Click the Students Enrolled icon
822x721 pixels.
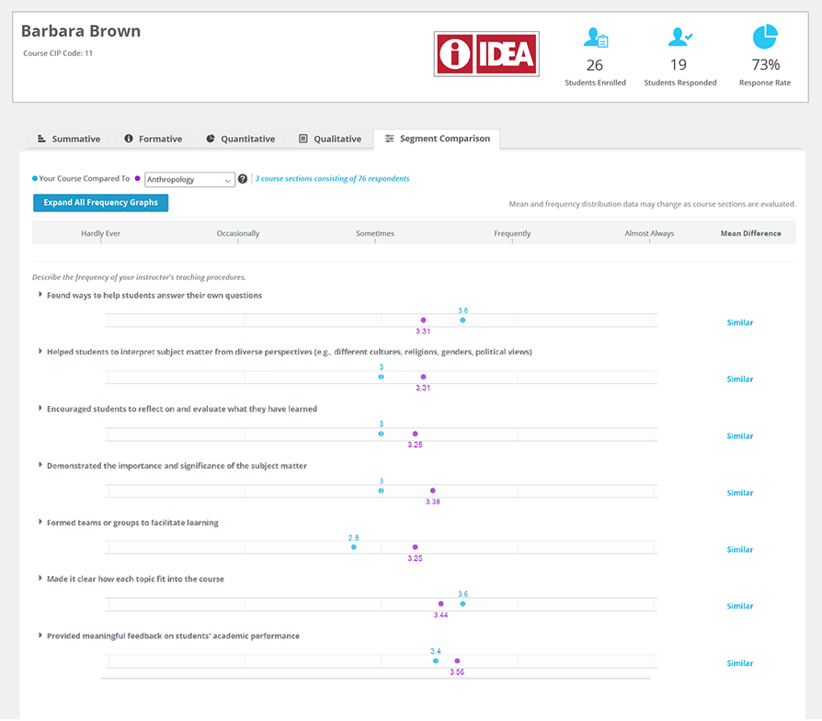[595, 38]
